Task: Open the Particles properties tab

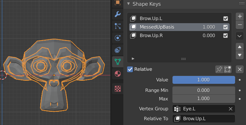Action: pyautogui.click(x=118, y=26)
